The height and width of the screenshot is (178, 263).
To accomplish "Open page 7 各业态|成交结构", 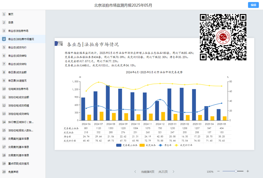I will tap(23, 64).
